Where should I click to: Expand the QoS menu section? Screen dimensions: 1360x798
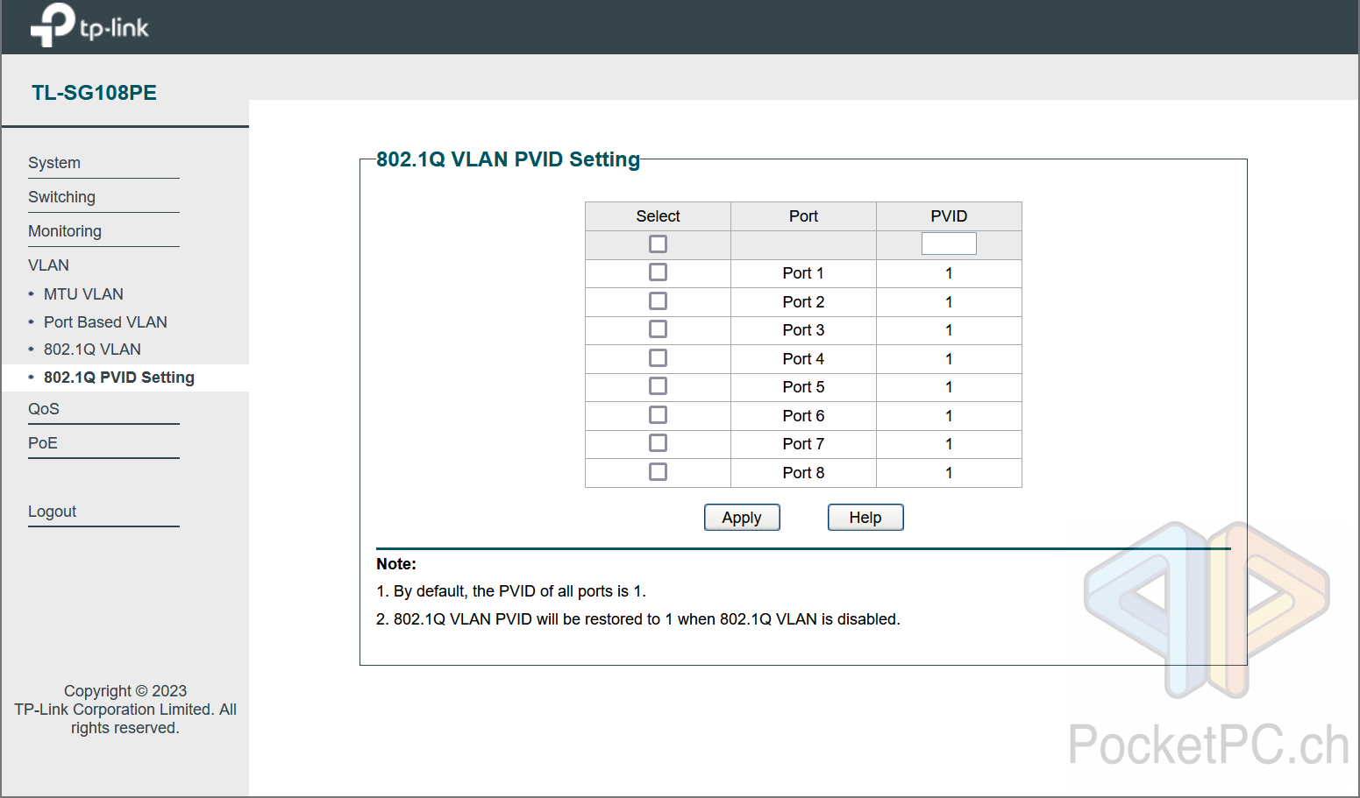pos(44,409)
